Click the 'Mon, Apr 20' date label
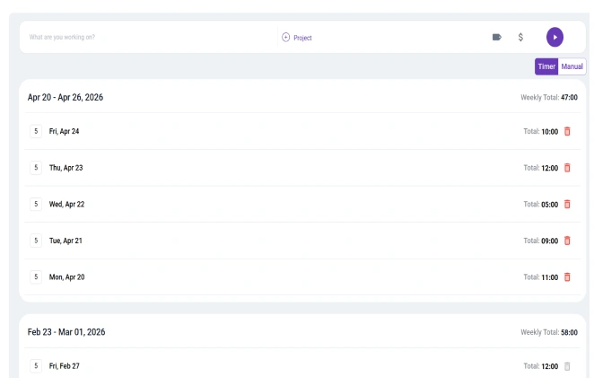Screen dimensions: 594x386 (x=66, y=277)
